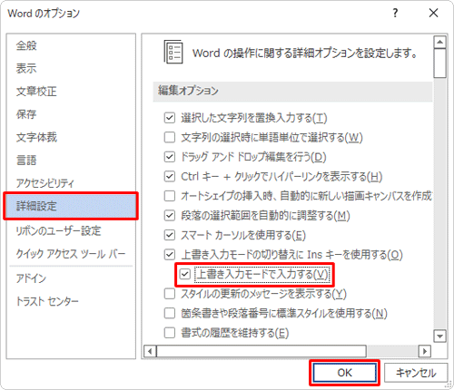Enable 書式の履歴を維持する checkbox
The width and height of the screenshot is (454, 390).
[x=170, y=333]
